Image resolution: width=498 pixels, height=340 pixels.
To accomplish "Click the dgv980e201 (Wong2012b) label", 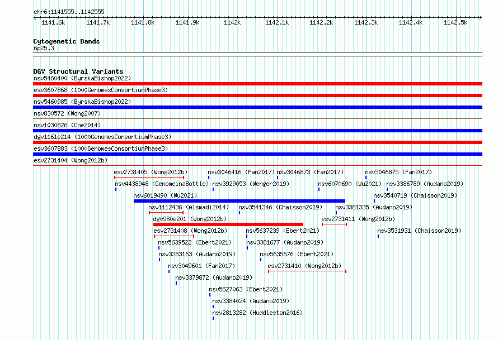I will [190, 219].
